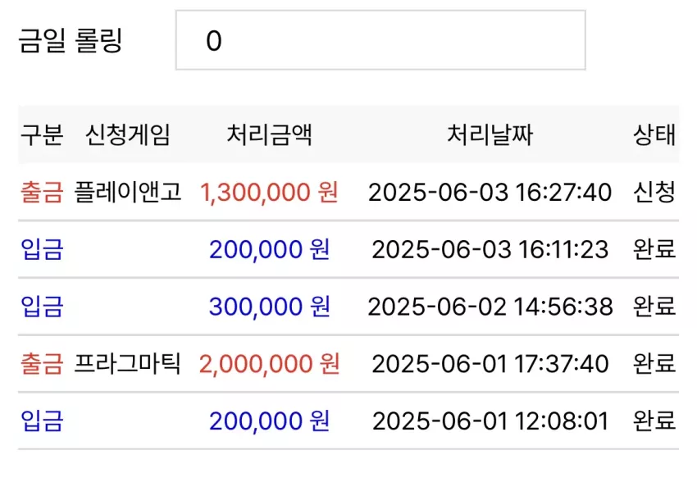The height and width of the screenshot is (491, 697).
Task: Select the 신청게임 column header
Action: tap(128, 134)
